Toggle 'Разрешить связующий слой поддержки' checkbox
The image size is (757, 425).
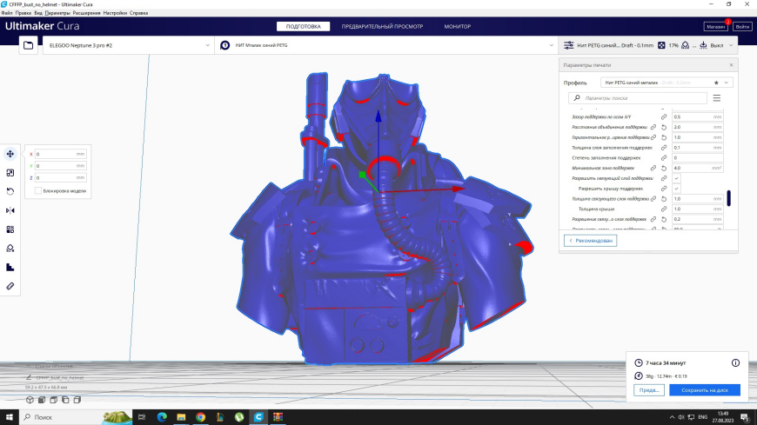click(676, 178)
